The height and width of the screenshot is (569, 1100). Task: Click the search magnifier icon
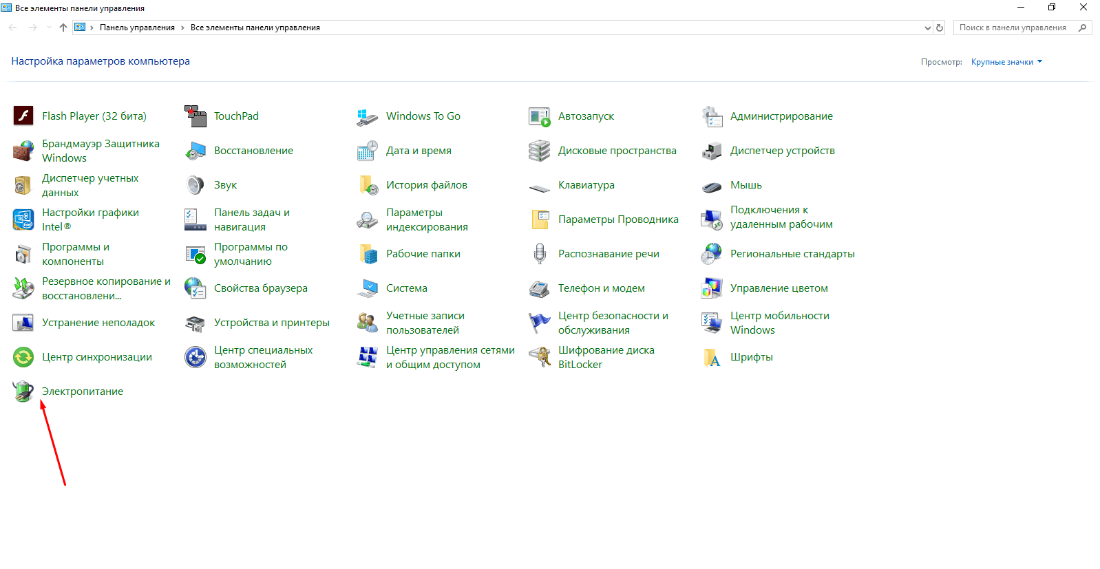1083,28
